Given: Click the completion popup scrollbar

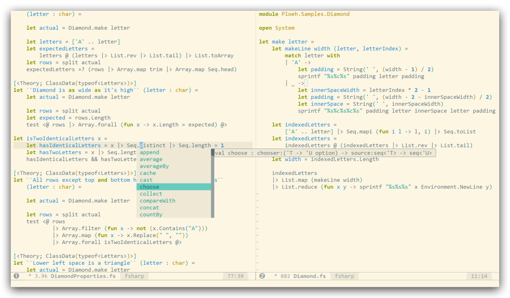Looking at the screenshot, I should (213, 183).
